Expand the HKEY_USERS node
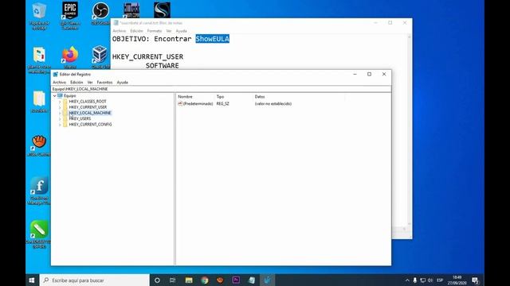510x286 pixels. tap(60, 118)
